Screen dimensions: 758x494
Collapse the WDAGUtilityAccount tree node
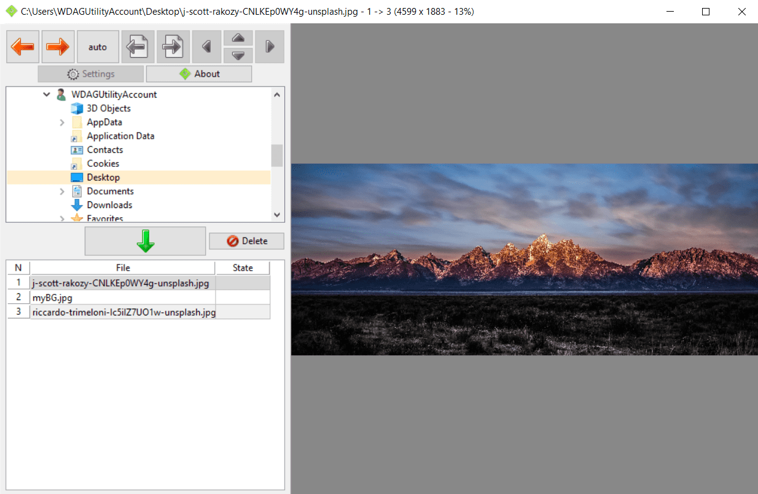47,95
